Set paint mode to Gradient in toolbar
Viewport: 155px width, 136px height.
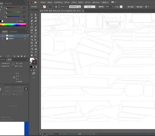coord(33,67)
